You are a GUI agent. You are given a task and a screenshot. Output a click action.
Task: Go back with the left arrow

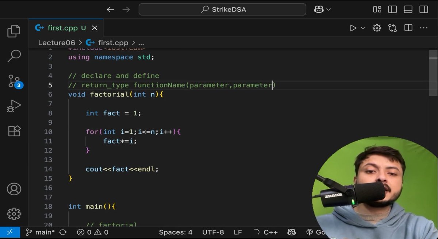point(110,9)
